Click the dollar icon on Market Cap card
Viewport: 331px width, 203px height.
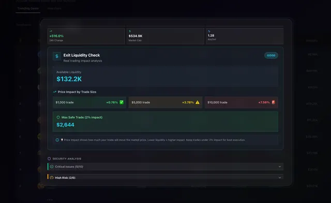tap(130, 31)
